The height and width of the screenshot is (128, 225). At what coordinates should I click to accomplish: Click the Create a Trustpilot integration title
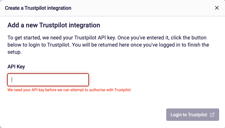[38, 8]
